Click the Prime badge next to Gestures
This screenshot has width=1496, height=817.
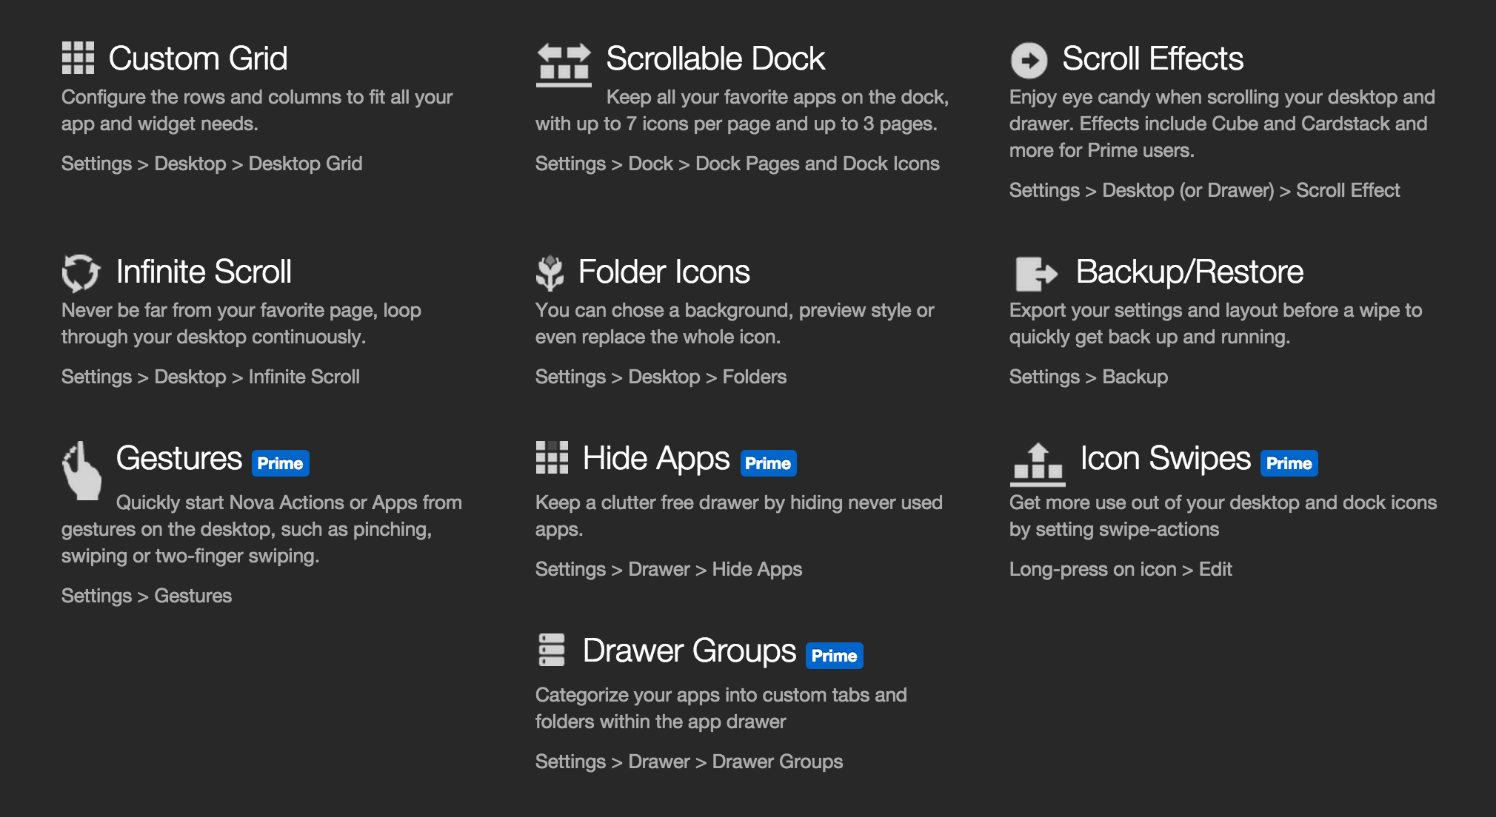(x=281, y=463)
